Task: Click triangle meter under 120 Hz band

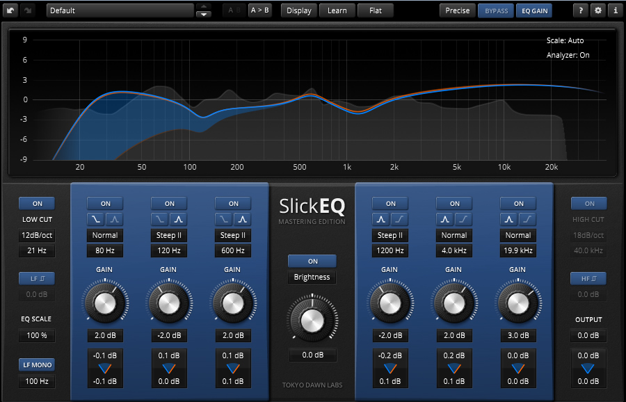Action: point(169,369)
